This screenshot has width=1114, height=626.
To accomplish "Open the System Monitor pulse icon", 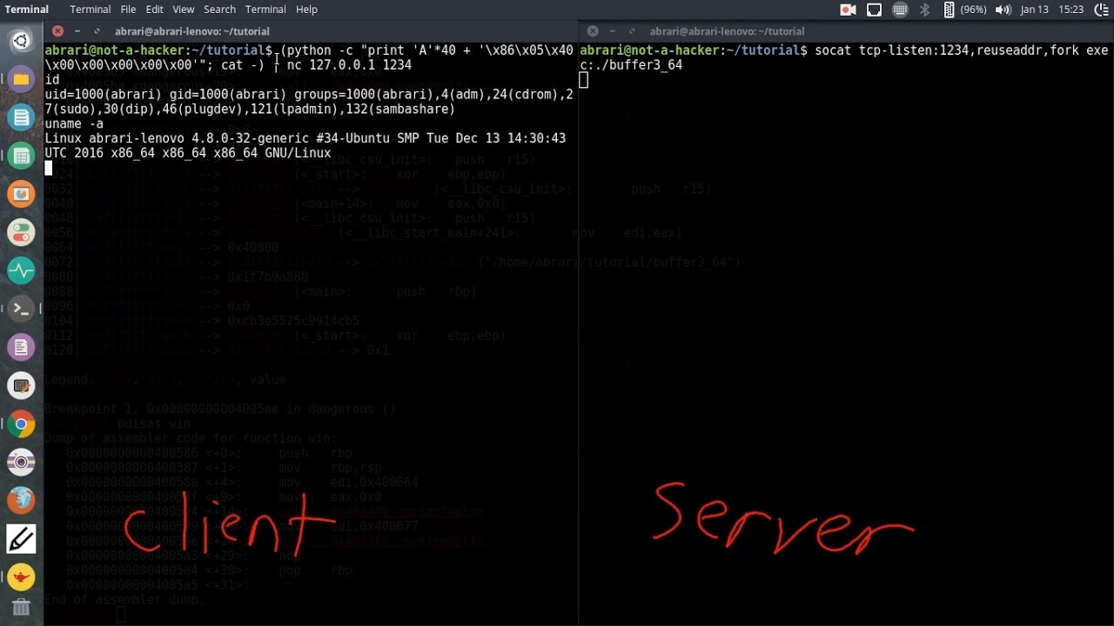I will coord(21,270).
